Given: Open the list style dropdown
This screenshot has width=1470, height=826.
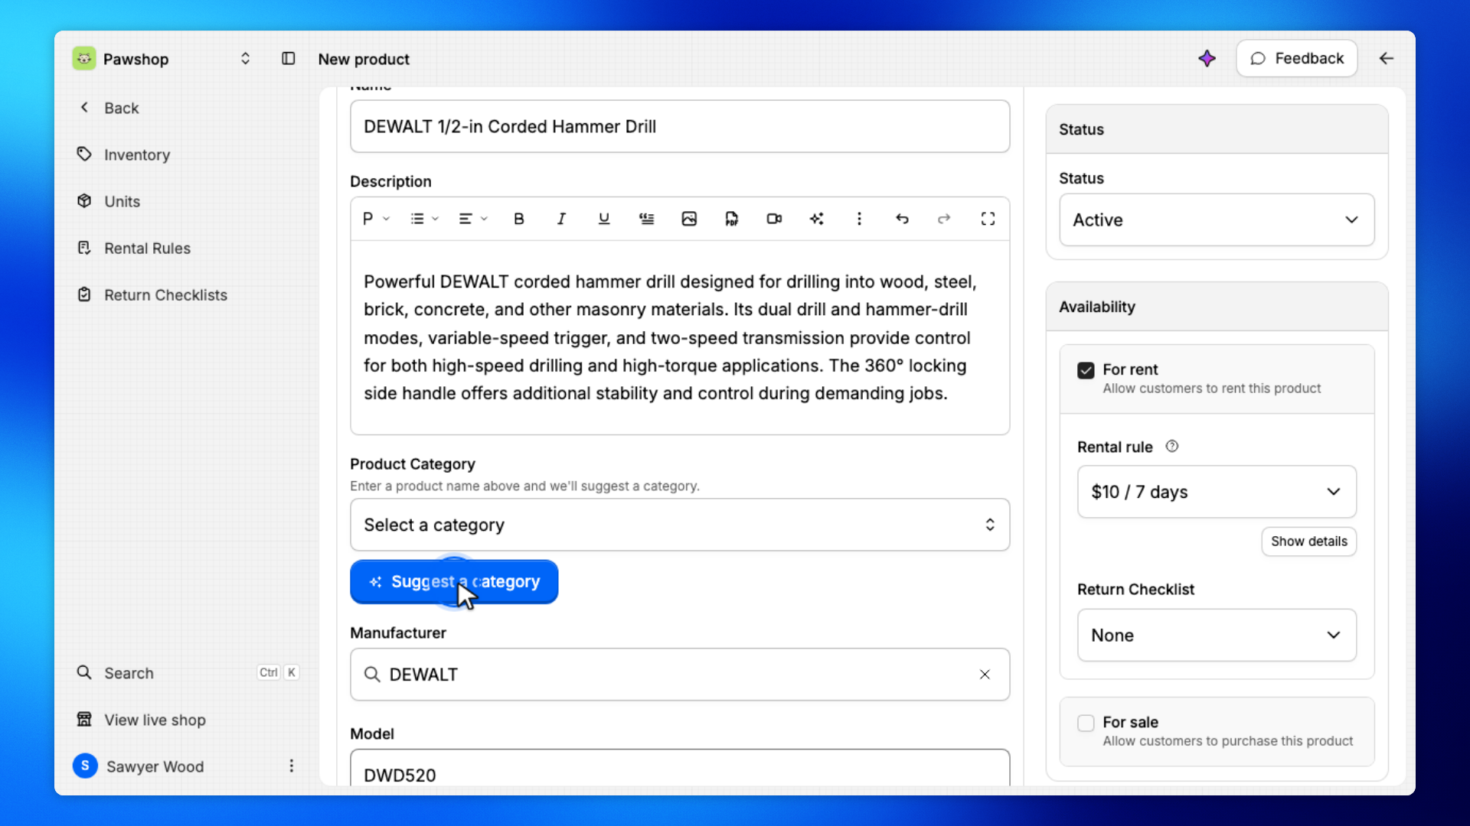Looking at the screenshot, I should (x=424, y=219).
